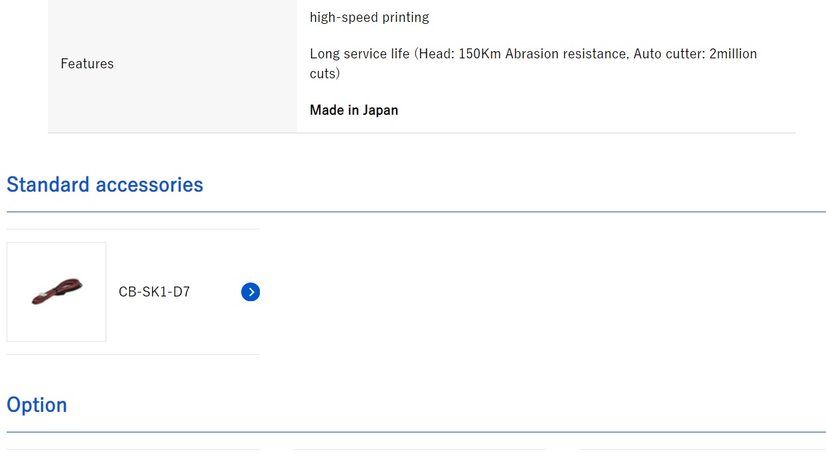Click the bold Made in Japan text
826x453 pixels.
pyautogui.click(x=354, y=110)
